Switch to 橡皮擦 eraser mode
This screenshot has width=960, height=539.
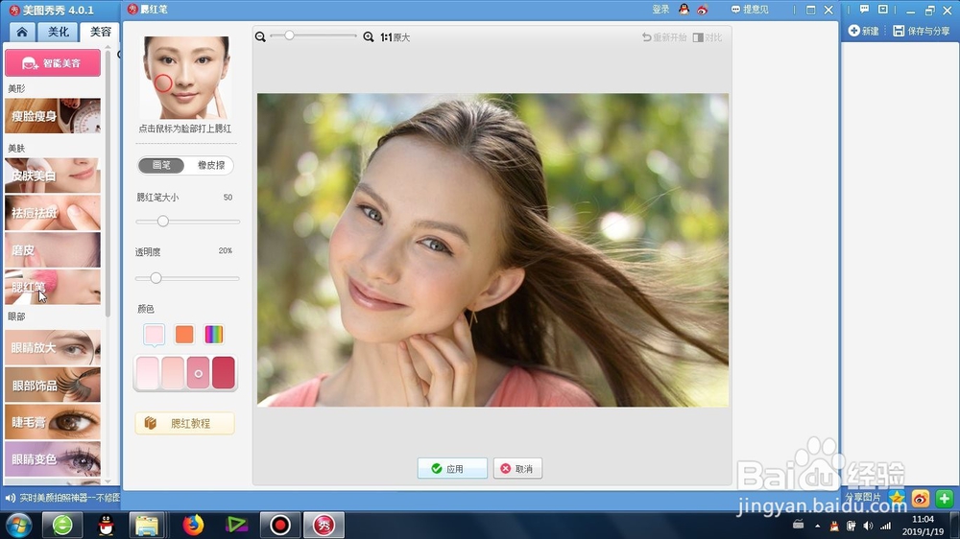point(210,165)
